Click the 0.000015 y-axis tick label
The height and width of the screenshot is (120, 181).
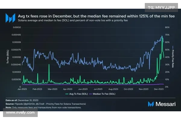pyautogui.click(x=16, y=79)
